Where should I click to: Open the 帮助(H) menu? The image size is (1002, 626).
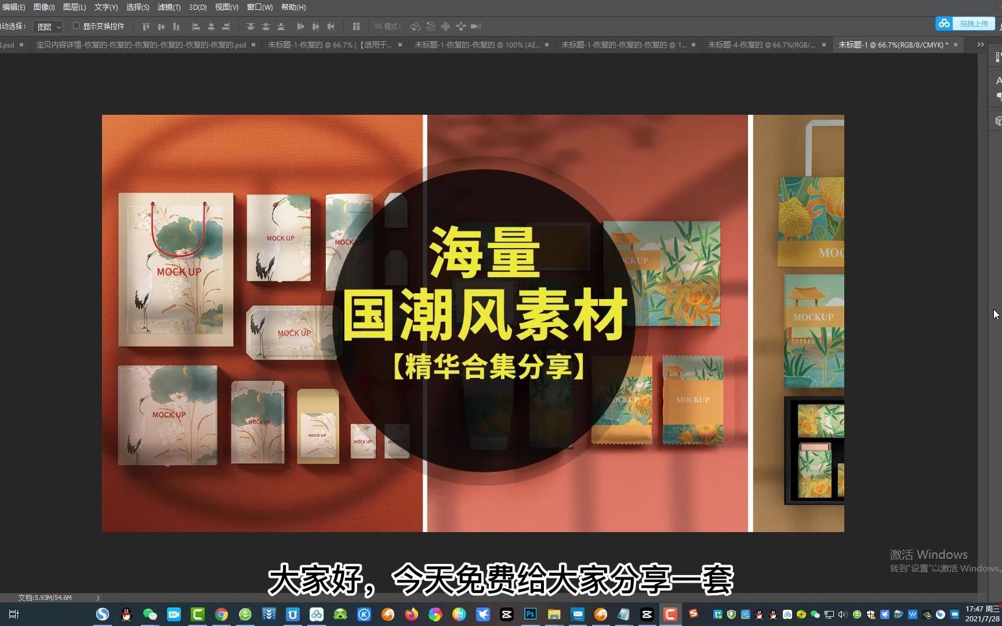pyautogui.click(x=293, y=7)
